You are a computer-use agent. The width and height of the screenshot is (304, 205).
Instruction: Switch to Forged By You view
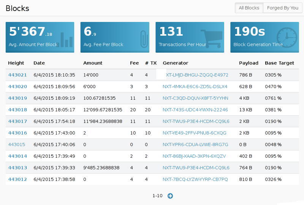[282, 8]
